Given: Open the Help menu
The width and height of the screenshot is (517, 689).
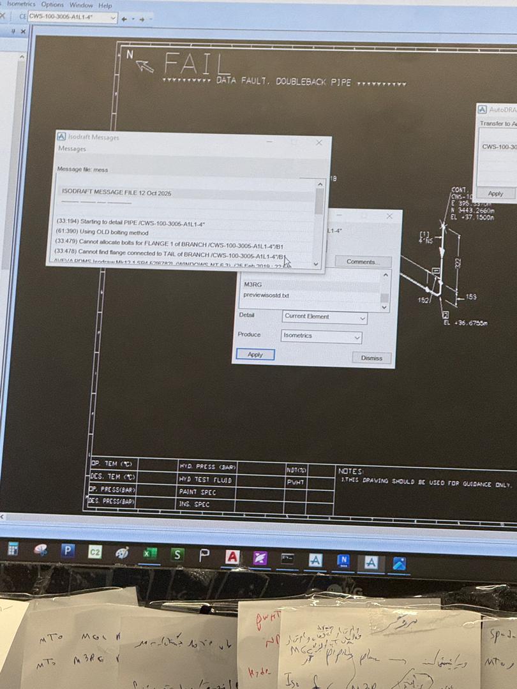Looking at the screenshot, I should coord(105,5).
